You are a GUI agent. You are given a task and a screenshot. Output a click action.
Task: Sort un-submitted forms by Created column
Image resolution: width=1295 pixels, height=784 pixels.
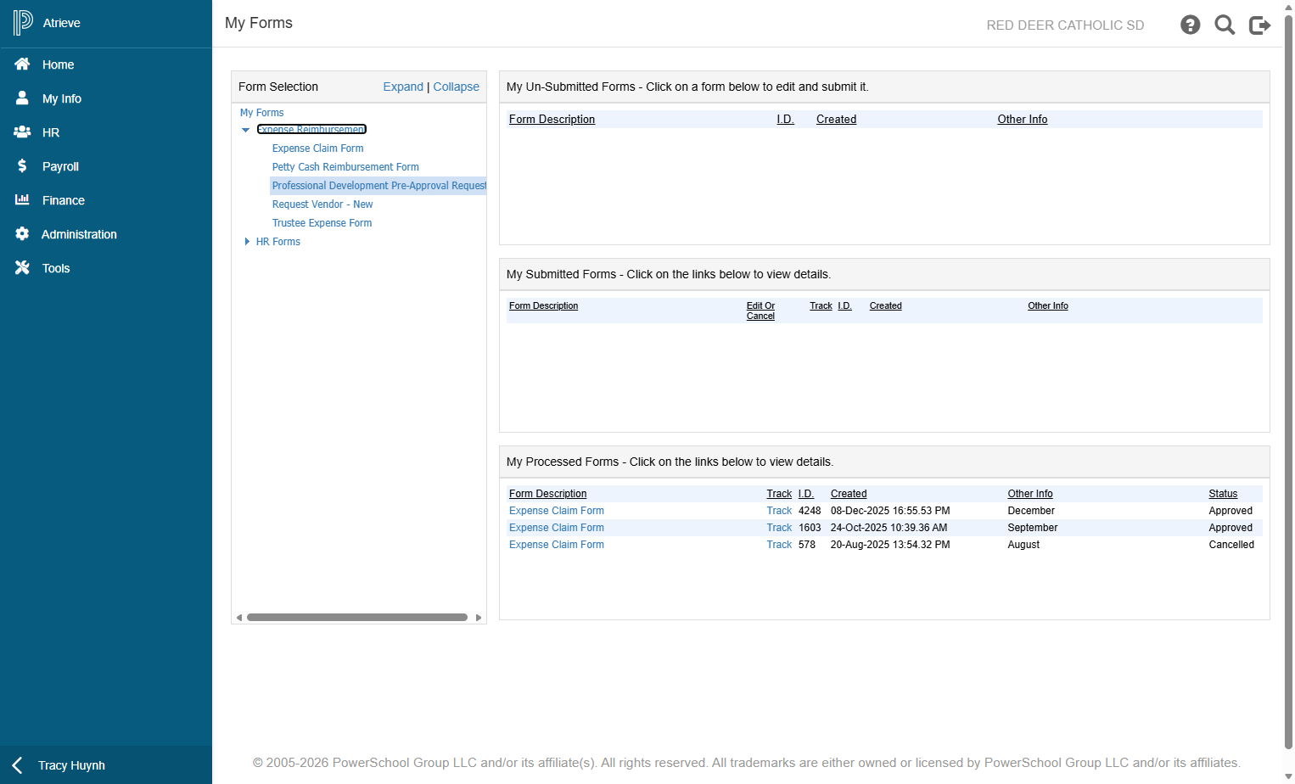coord(836,120)
